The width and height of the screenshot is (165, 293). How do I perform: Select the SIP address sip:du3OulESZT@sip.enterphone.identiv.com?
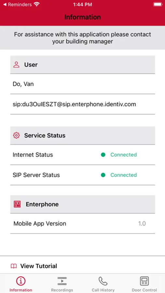click(x=74, y=104)
